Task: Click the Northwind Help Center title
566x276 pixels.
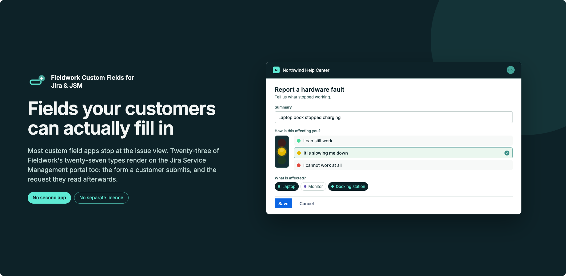Action: coord(306,70)
